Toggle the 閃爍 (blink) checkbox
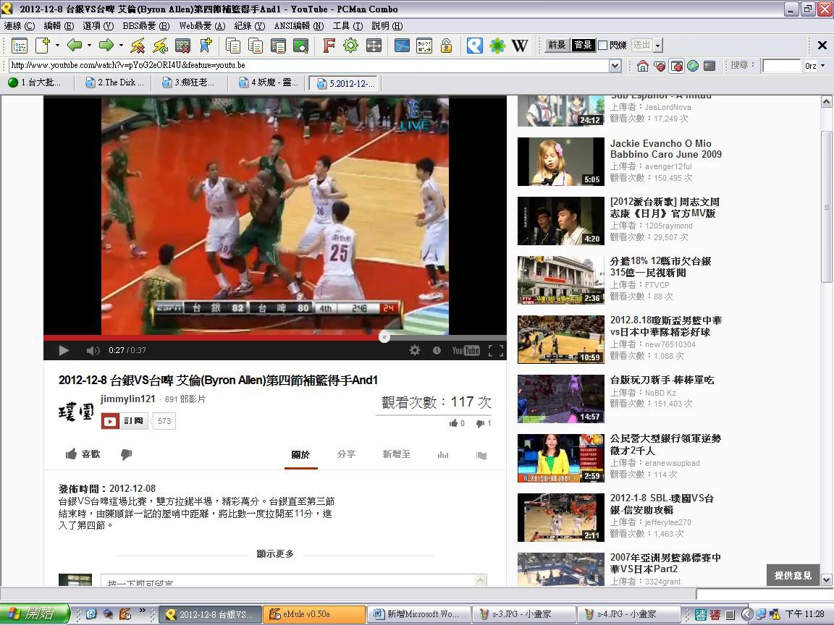Image resolution: width=834 pixels, height=625 pixels. pyautogui.click(x=602, y=46)
